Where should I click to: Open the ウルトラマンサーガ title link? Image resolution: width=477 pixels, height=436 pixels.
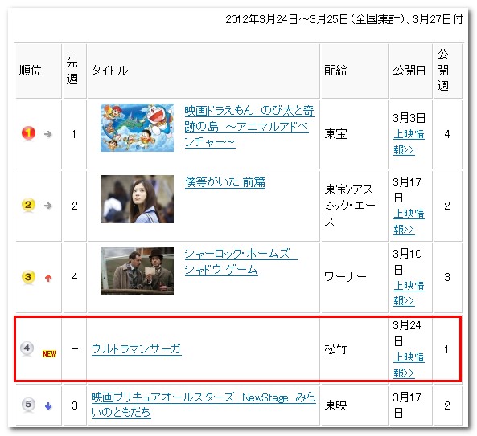point(136,348)
